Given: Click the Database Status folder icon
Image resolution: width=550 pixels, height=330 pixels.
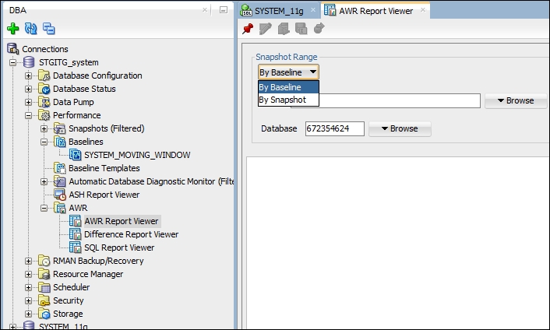Looking at the screenshot, I should tap(44, 89).
